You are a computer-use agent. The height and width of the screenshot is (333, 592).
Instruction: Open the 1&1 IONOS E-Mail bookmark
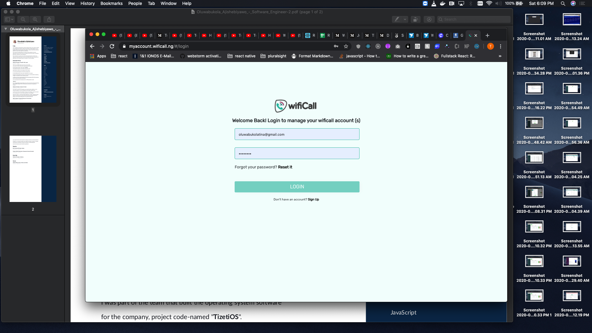[x=153, y=56]
